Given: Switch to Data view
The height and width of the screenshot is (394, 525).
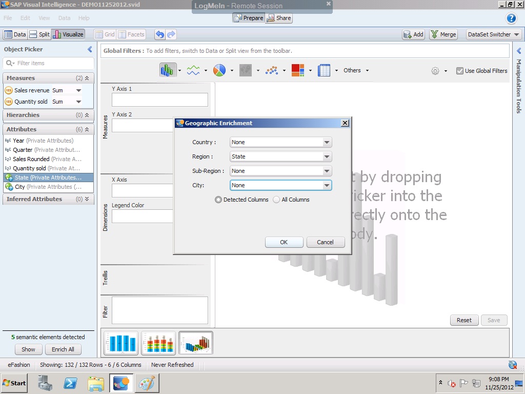Looking at the screenshot, I should (x=15, y=34).
